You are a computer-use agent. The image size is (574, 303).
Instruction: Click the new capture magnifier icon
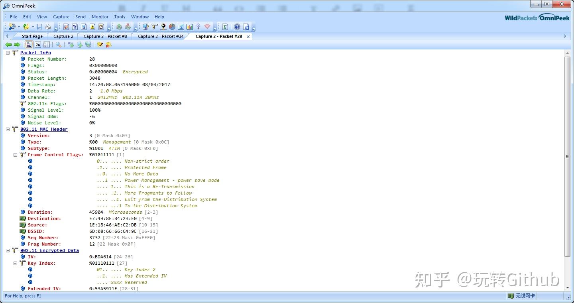(x=12, y=27)
